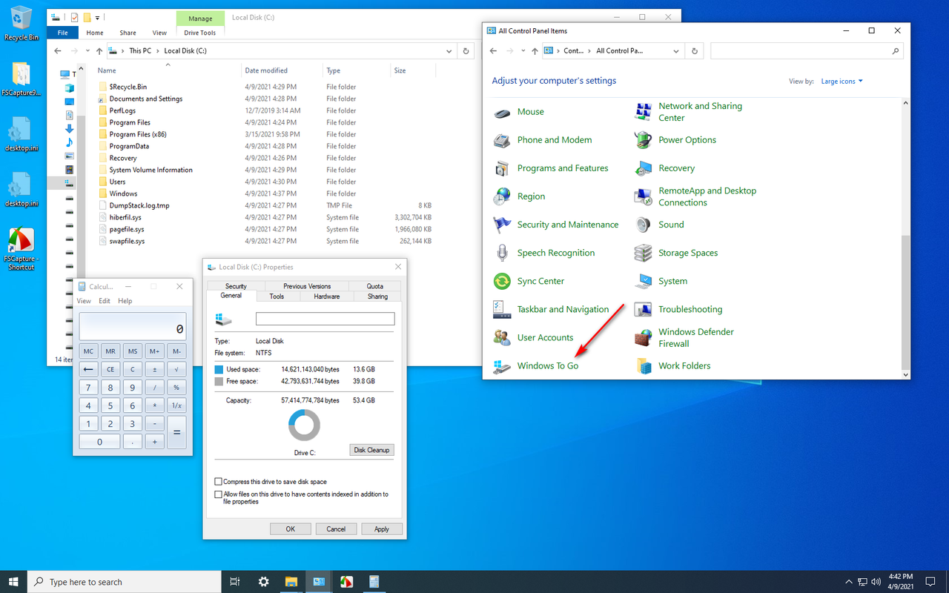
Task: Open the System icon
Action: (643, 281)
